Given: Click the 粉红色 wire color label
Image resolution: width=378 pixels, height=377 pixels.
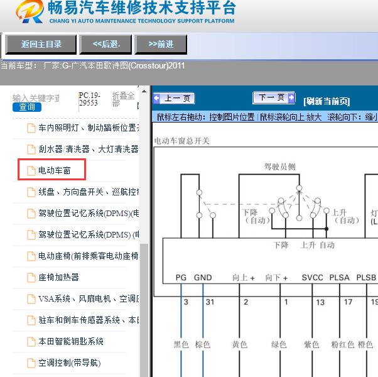Looking at the screenshot, I should (343, 344).
